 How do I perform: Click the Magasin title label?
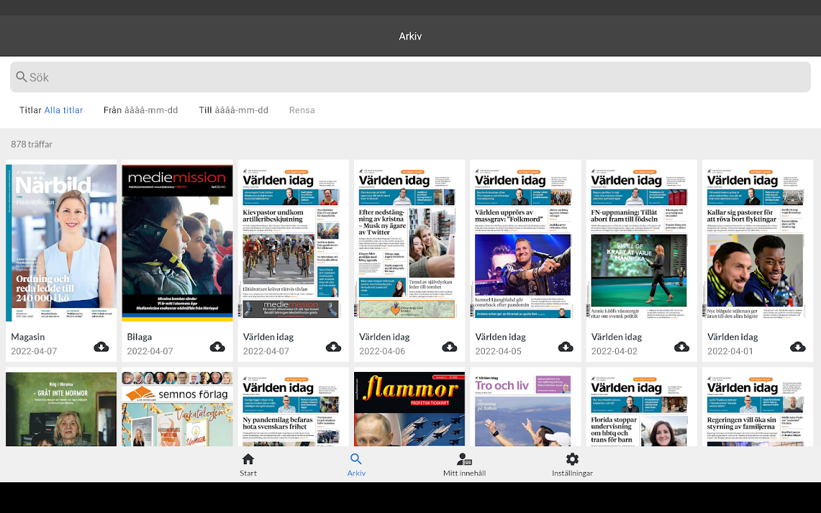[x=28, y=337]
